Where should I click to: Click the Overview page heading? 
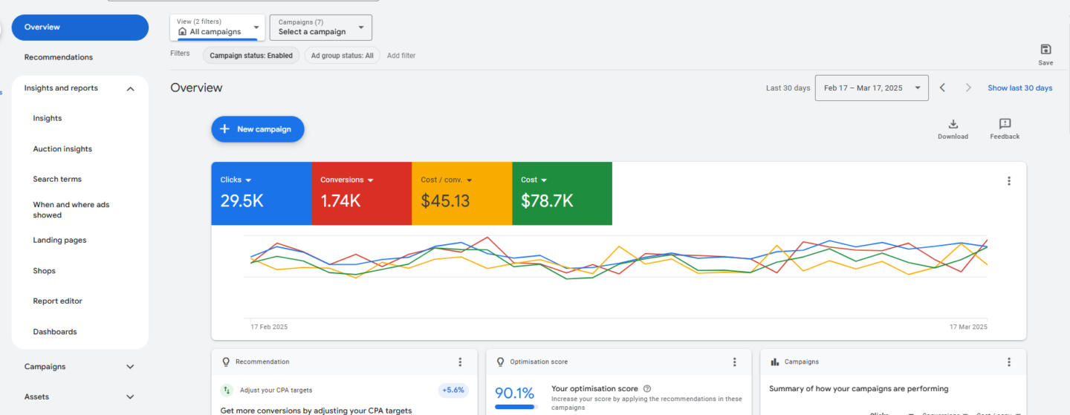pos(196,88)
